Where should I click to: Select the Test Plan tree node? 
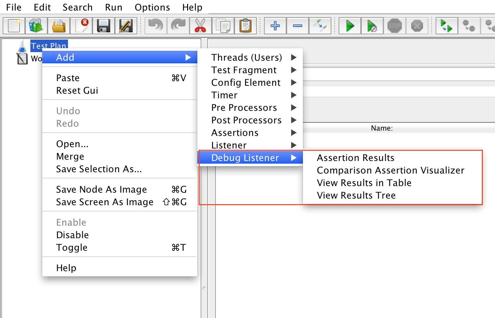[x=49, y=46]
